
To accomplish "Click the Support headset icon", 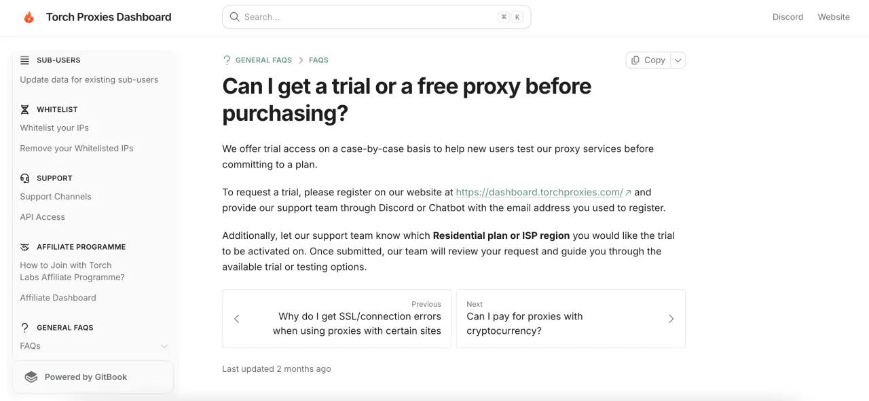I will pos(25,178).
